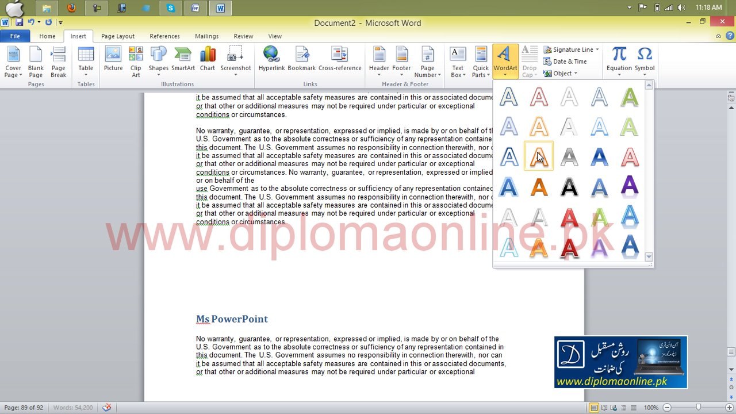
Task: Click the 100% zoom level button
Action: pos(651,408)
